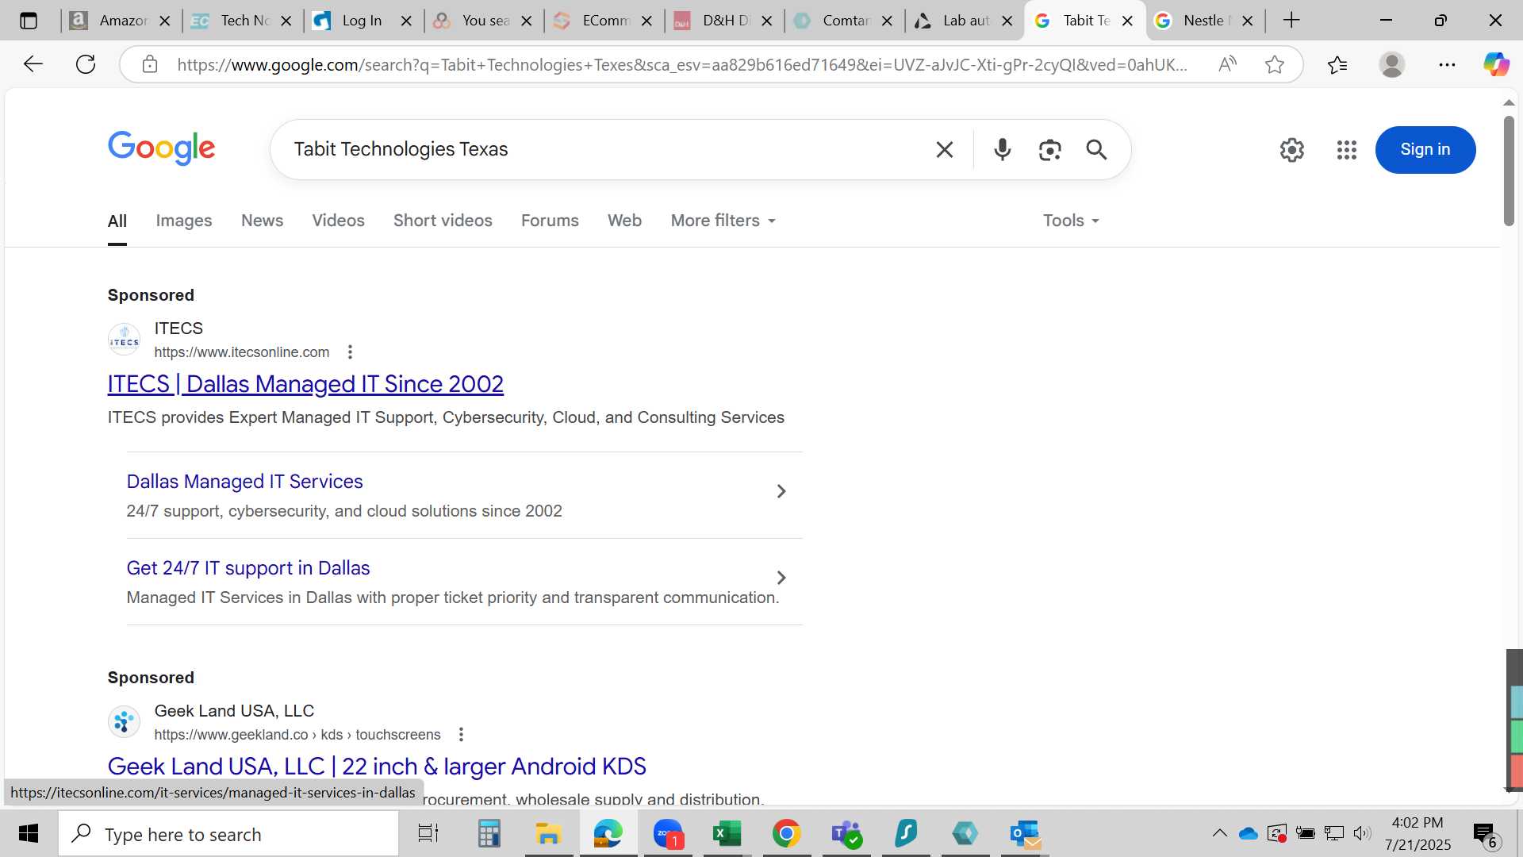This screenshot has width=1523, height=857.
Task: Expand the More filters dropdown
Action: [723, 221]
